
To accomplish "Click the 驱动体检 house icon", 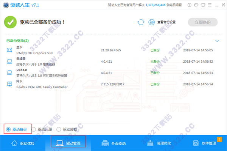I will [14, 143].
